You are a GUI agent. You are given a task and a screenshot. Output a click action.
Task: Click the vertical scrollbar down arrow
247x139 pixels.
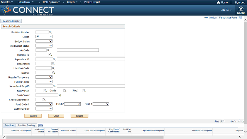coord(245,132)
